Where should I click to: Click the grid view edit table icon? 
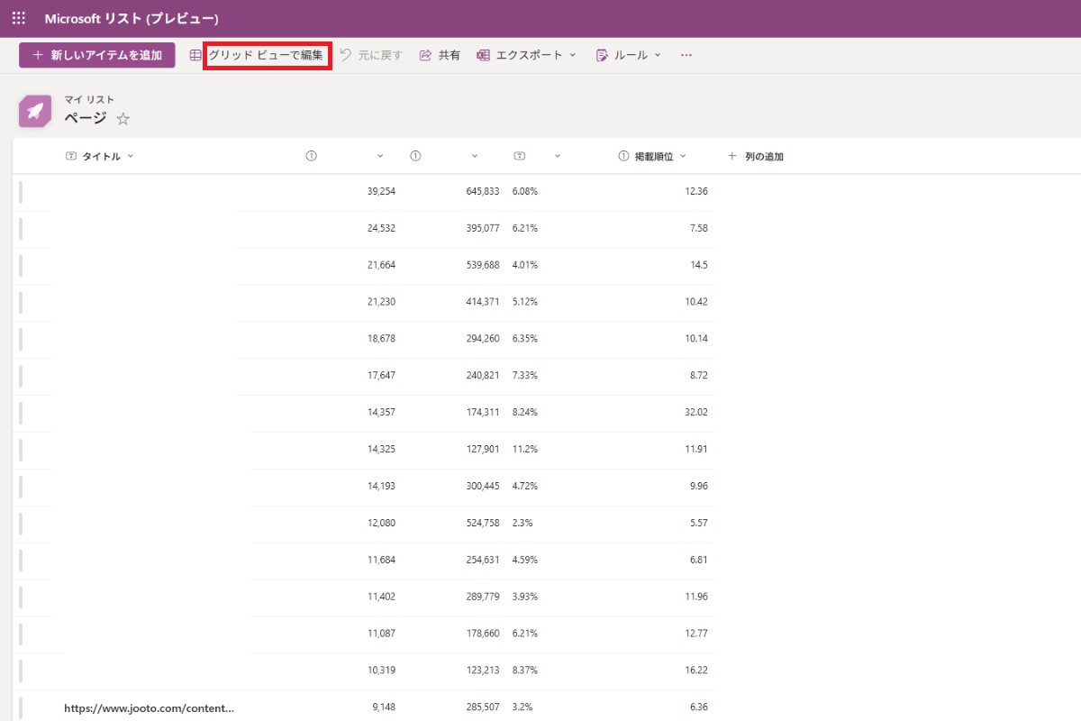tap(195, 55)
